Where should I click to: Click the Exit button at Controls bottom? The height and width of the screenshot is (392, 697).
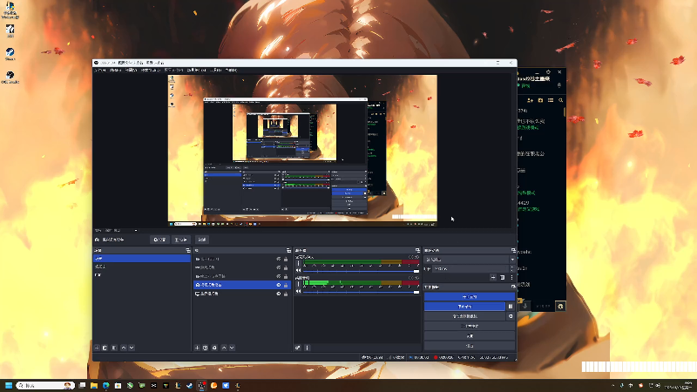[x=470, y=345]
